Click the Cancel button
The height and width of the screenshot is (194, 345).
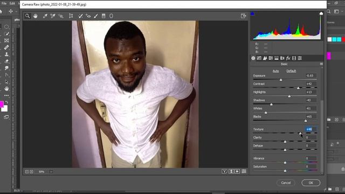pos(286,183)
